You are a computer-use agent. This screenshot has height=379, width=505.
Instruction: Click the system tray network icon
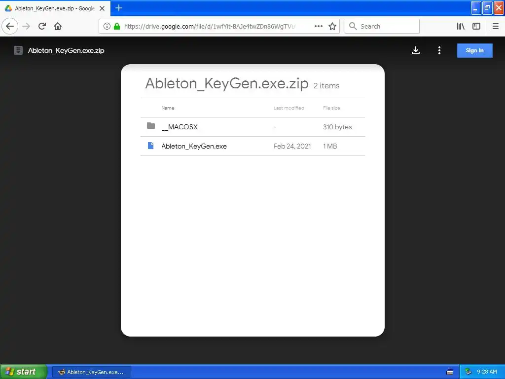tap(468, 372)
